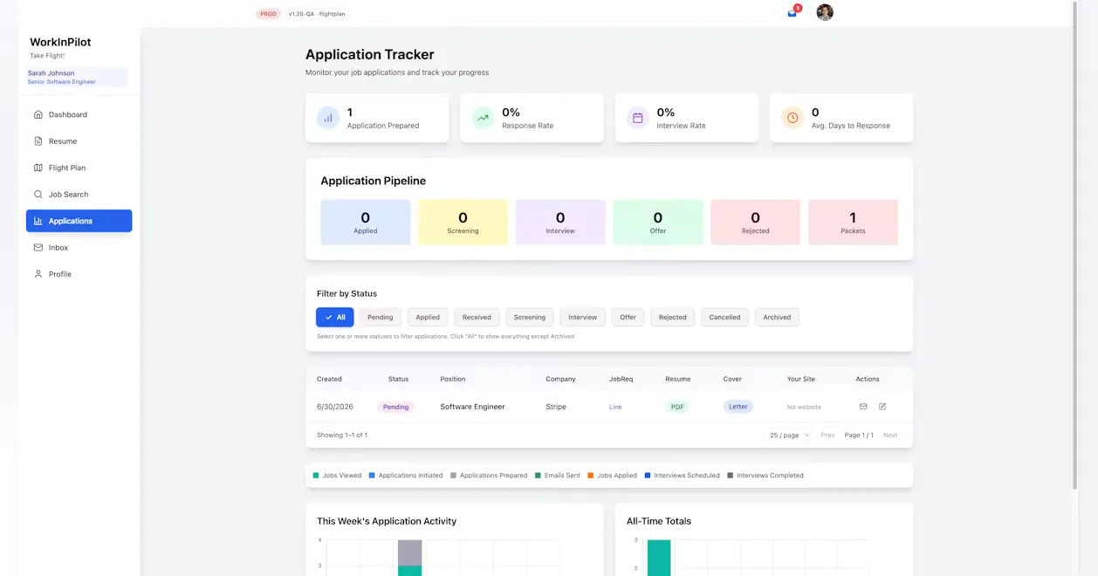
Task: Select the Applied pipeline card
Action: pos(366,222)
